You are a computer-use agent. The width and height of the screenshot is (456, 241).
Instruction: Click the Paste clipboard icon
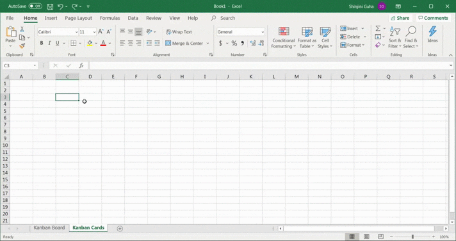pyautogui.click(x=11, y=31)
